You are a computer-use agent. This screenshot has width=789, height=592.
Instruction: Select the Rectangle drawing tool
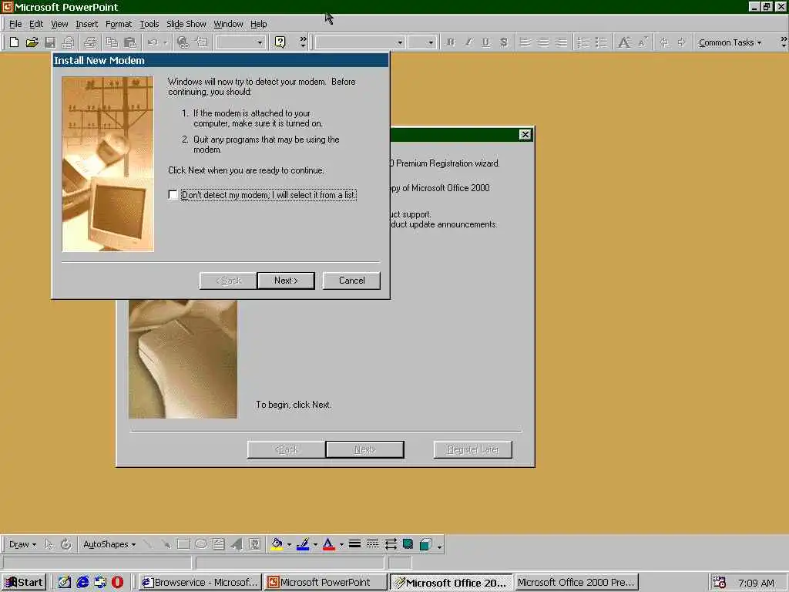point(183,544)
